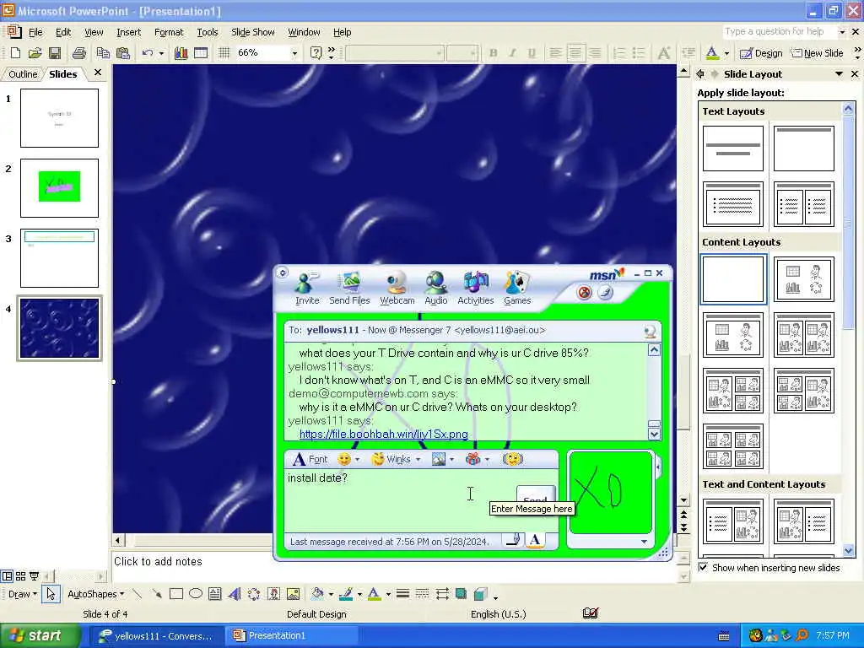
Task: Insert Diagram or Organization Chart
Action: coord(254,594)
